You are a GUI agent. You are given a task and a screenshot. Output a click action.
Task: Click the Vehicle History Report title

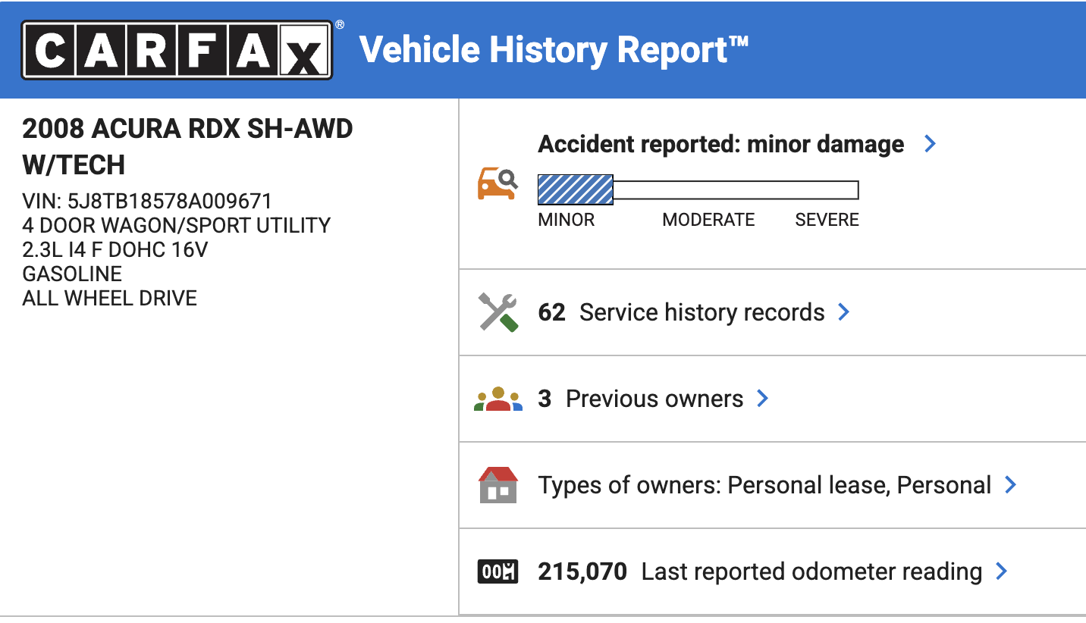[554, 50]
